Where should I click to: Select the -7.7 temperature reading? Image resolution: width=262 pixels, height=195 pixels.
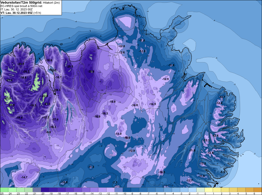coord(115,182)
